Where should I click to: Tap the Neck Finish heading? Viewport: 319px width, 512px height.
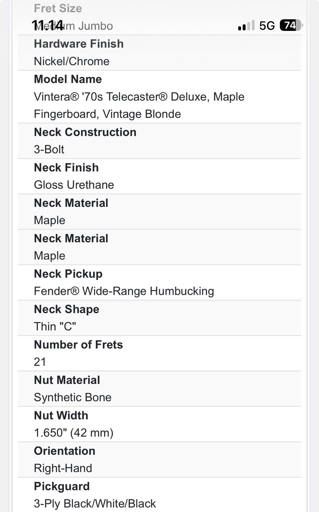point(66,168)
